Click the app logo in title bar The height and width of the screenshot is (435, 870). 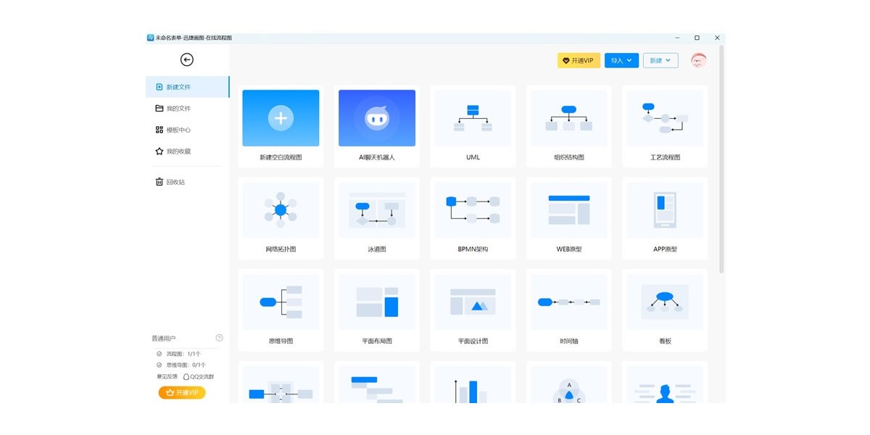151,38
